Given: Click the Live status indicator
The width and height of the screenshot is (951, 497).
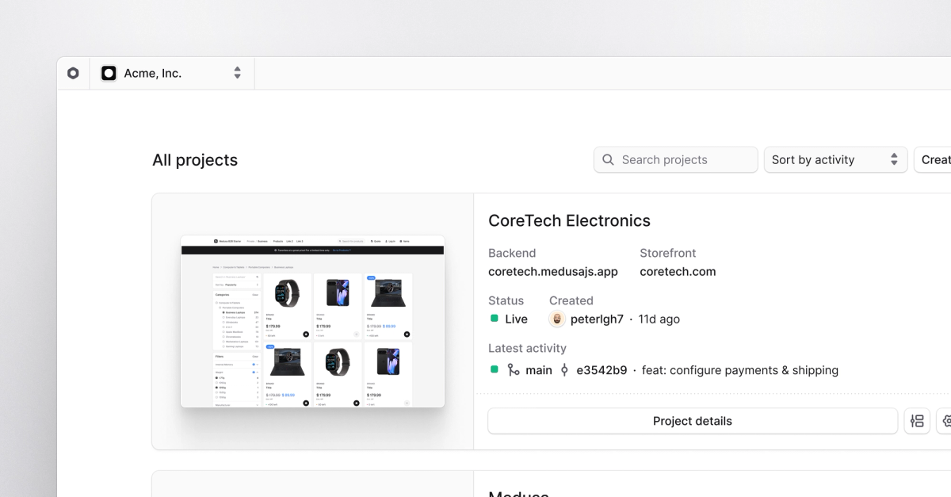Looking at the screenshot, I should [494, 319].
